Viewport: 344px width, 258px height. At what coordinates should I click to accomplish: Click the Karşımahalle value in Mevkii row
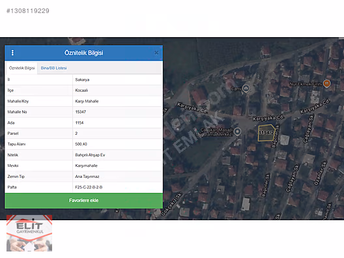point(87,165)
